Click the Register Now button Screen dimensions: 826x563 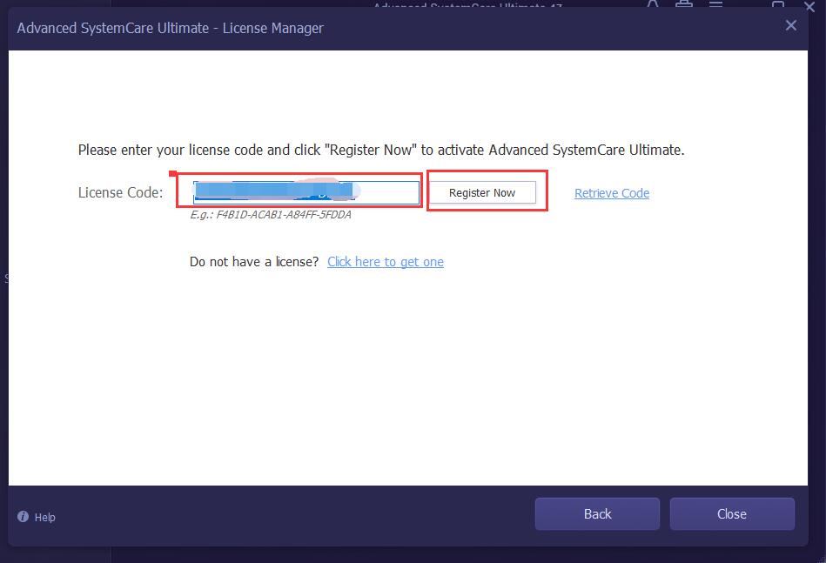[482, 193]
